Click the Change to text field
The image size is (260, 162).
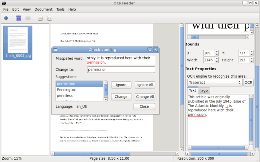[x=121, y=70]
